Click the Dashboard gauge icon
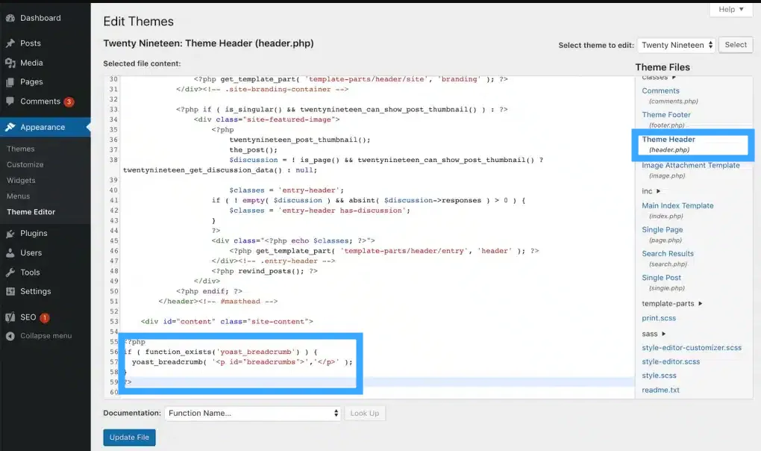This screenshot has height=451, width=761. click(10, 18)
